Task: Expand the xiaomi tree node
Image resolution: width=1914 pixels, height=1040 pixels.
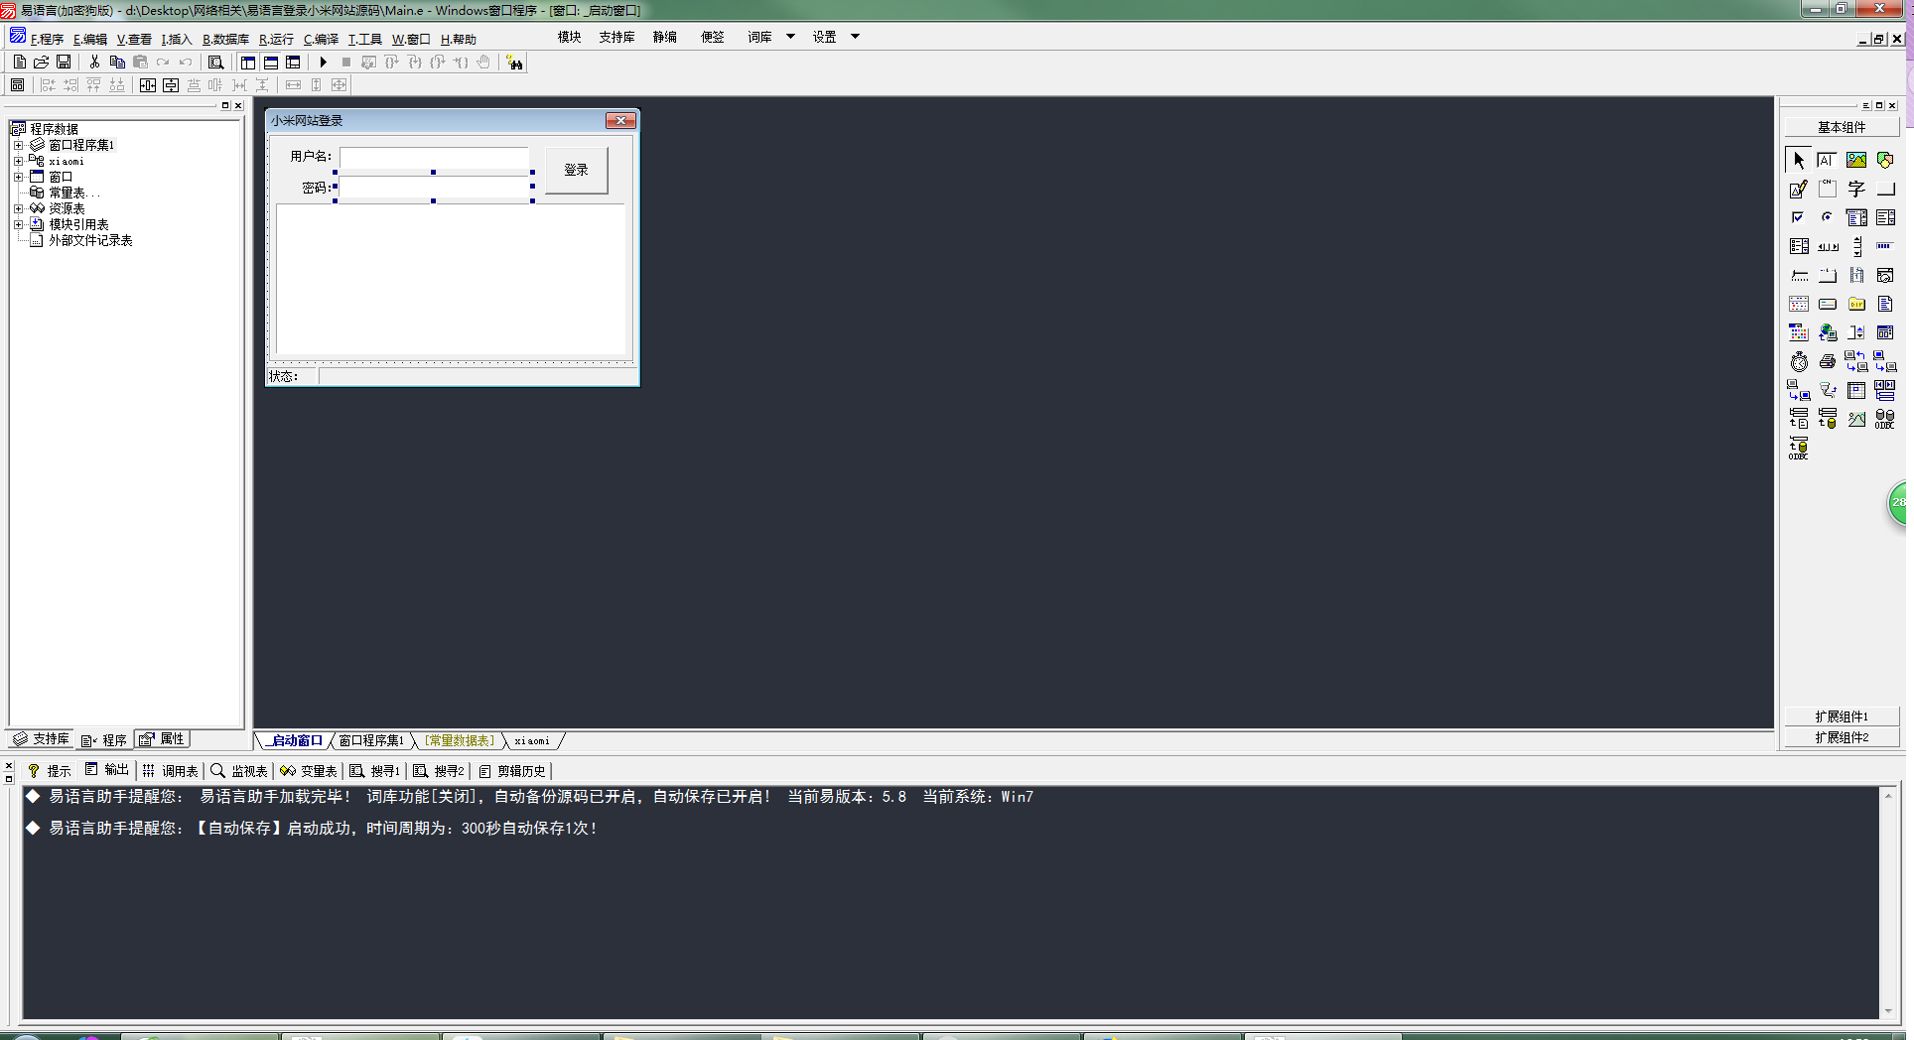Action: coord(18,161)
